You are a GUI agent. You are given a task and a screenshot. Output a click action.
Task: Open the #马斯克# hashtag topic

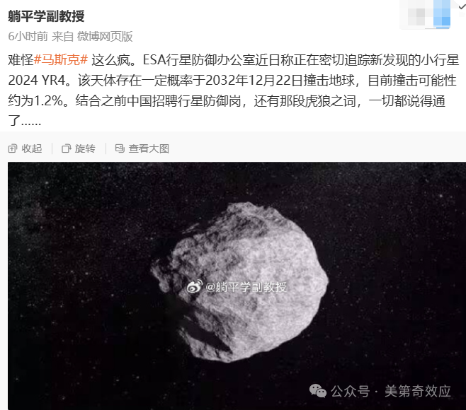[61, 60]
